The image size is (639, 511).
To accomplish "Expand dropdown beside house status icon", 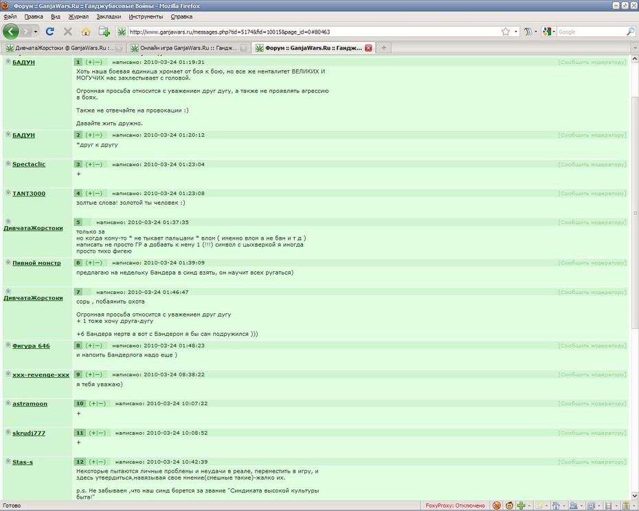I will [564, 506].
